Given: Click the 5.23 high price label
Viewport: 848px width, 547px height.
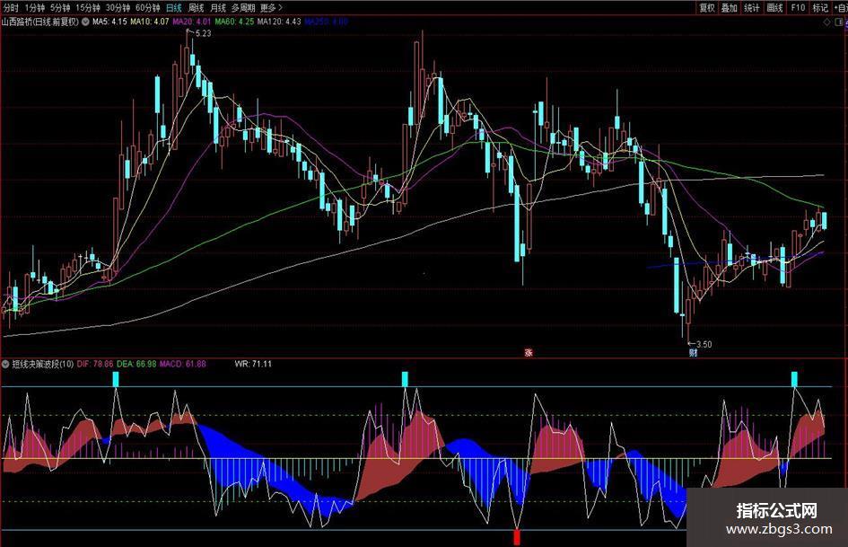Looking at the screenshot, I should tap(203, 33).
